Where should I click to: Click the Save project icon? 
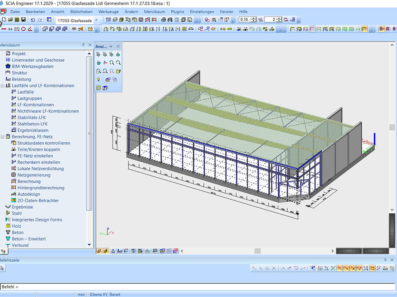coord(24,20)
